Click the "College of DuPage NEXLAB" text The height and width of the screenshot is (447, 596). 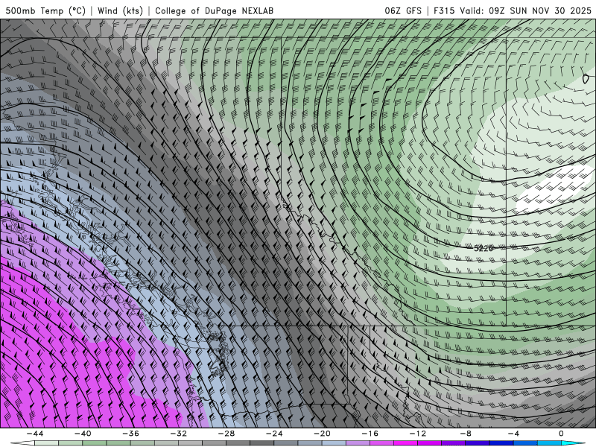215,10
